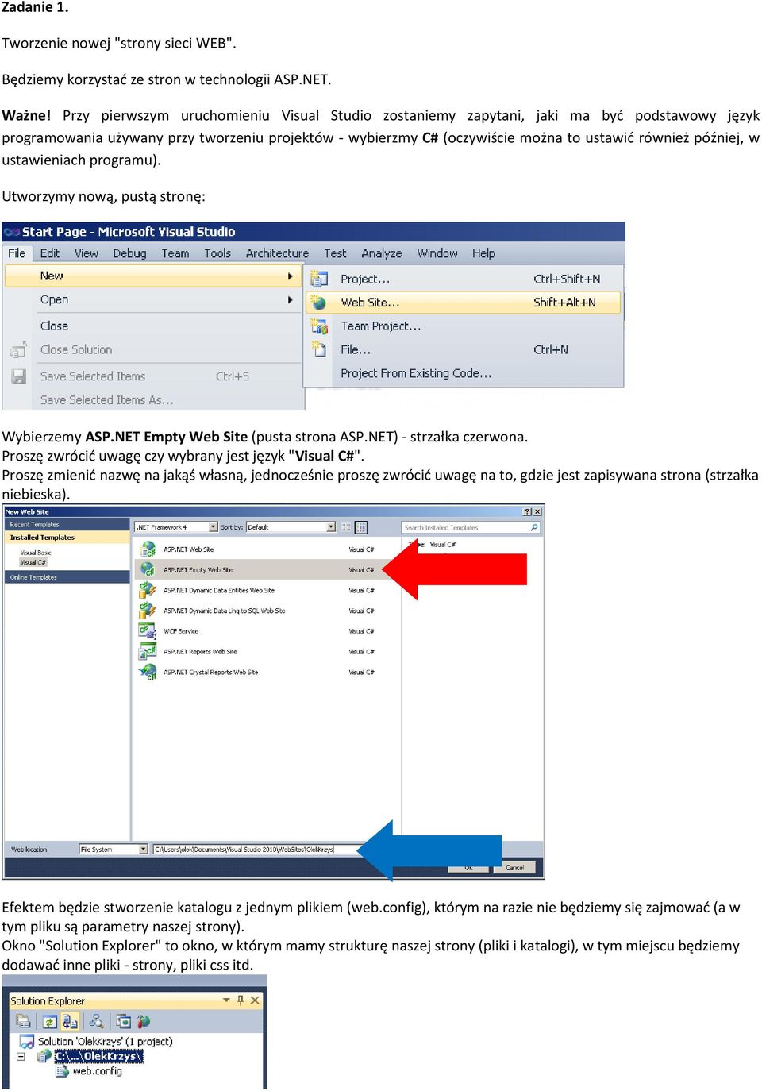
Task: Open the Help menu
Action: pyautogui.click(x=483, y=253)
